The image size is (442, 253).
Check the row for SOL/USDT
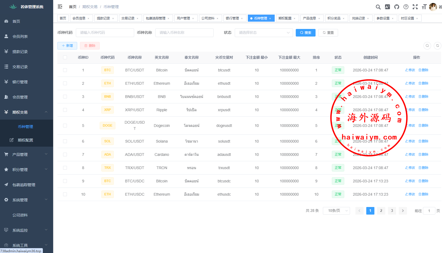[65, 141]
